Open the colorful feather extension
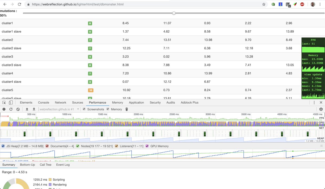325x189 pixels. pos(295,4)
